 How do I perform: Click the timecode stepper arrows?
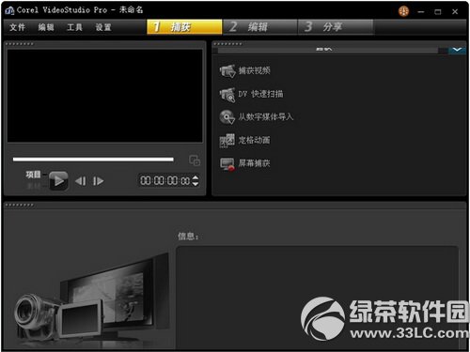[x=196, y=180]
